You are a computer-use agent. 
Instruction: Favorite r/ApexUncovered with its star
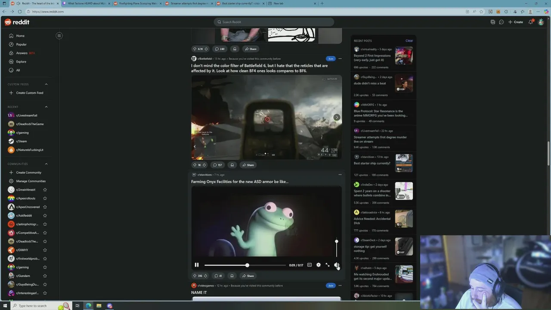45,207
